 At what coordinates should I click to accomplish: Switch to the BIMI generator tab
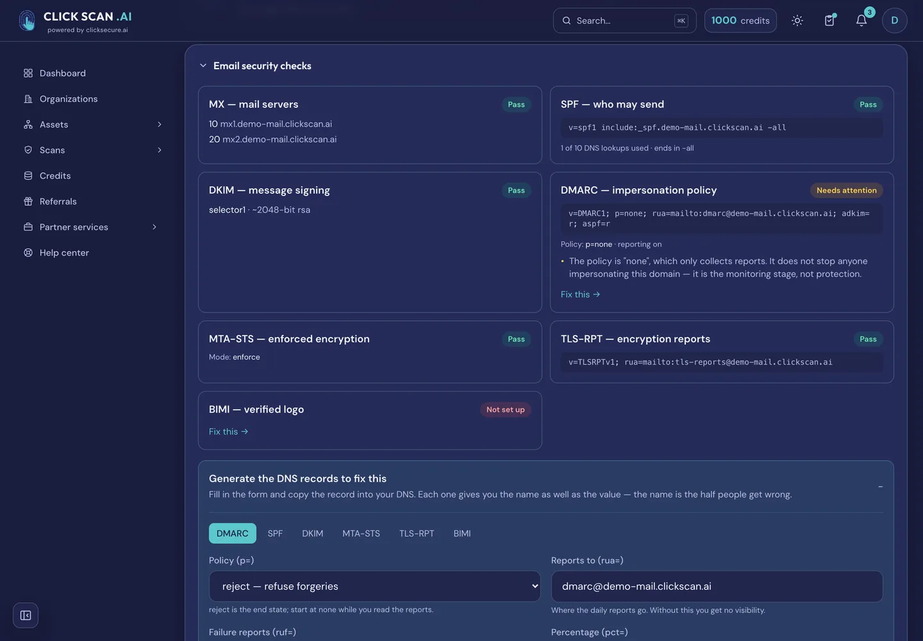[x=462, y=533]
